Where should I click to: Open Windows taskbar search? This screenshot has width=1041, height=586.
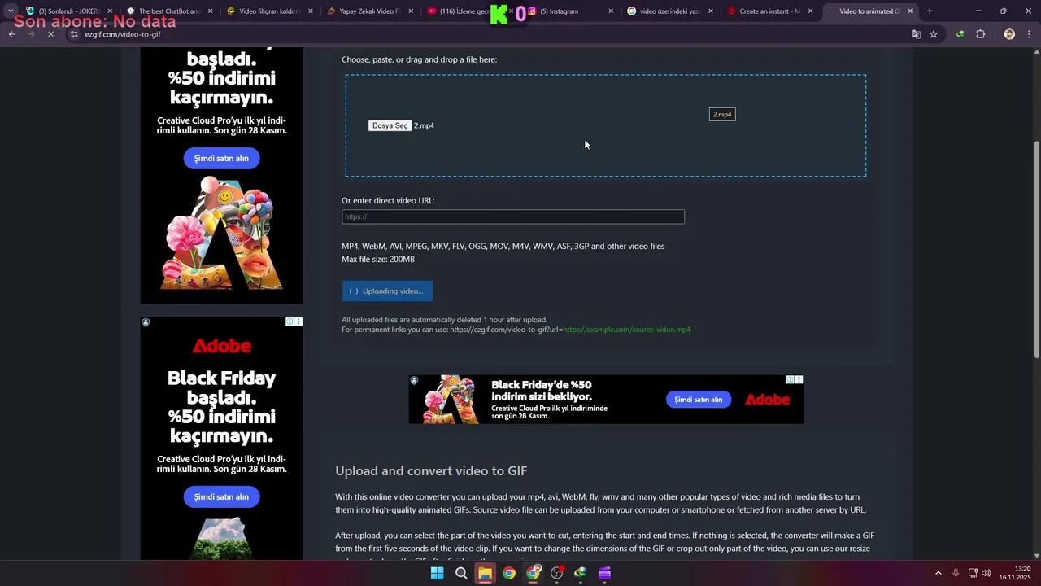[x=461, y=573]
